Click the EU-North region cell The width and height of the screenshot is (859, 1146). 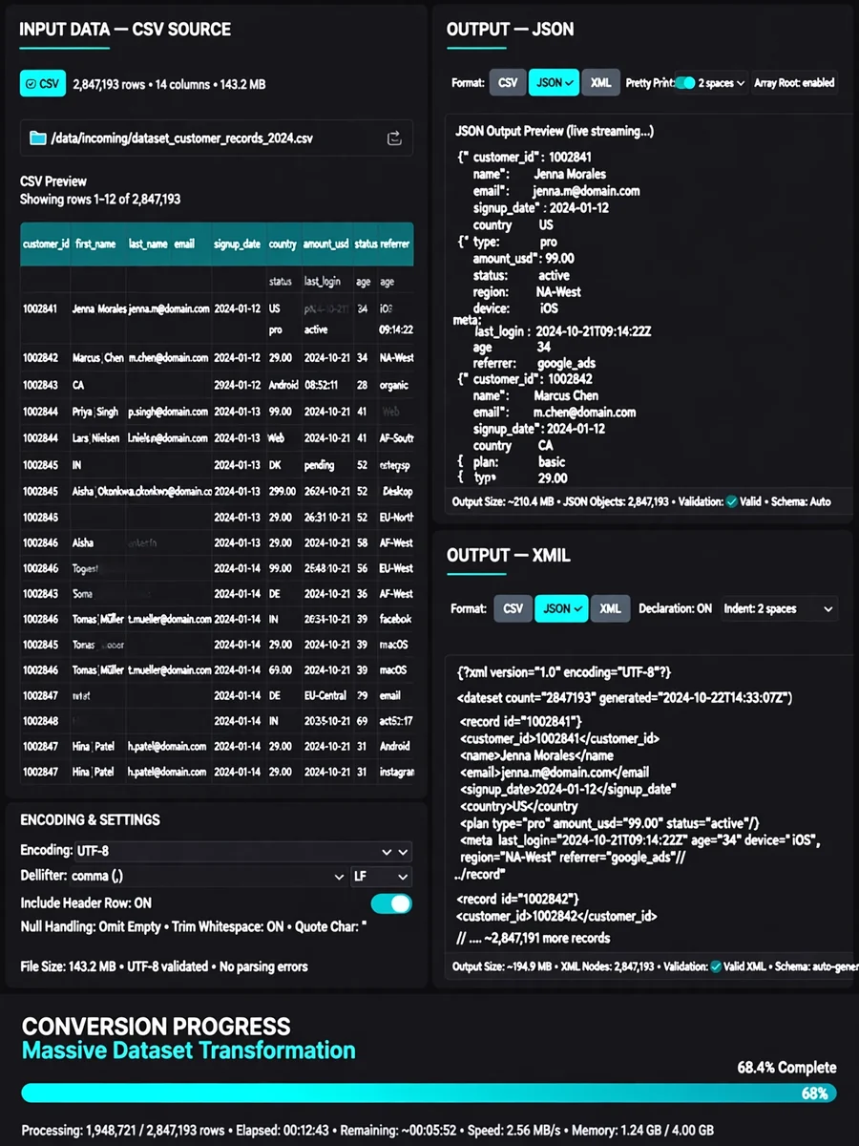pos(396,517)
